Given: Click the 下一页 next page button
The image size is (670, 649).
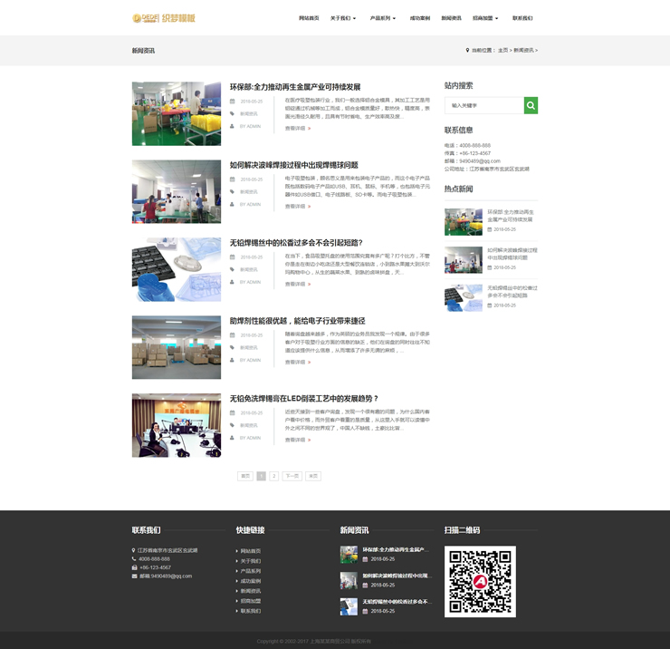Looking at the screenshot, I should point(292,476).
